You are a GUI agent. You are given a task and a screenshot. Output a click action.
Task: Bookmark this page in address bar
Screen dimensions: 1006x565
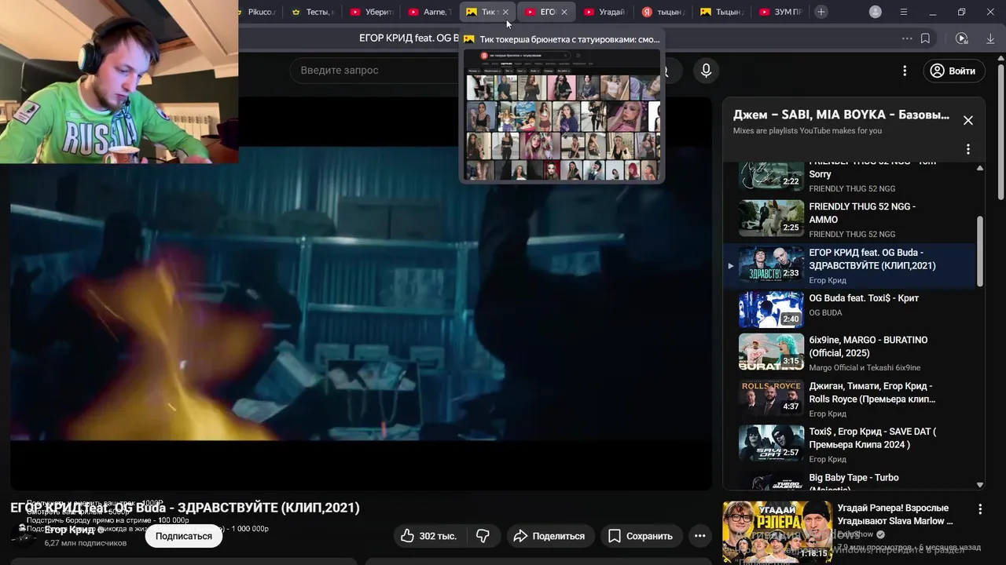[x=926, y=38]
